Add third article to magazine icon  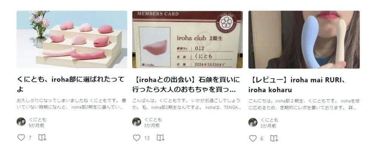(274, 138)
